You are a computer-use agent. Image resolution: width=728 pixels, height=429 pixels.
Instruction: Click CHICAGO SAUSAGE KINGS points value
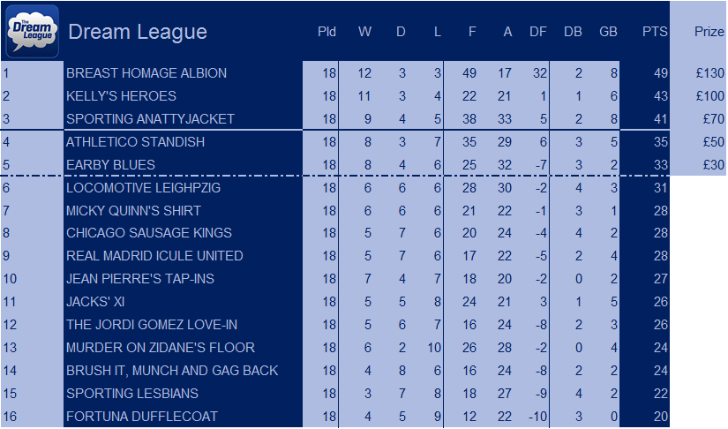click(x=661, y=233)
